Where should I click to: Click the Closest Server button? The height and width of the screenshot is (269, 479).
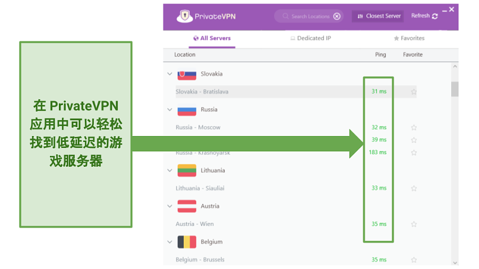(x=378, y=16)
